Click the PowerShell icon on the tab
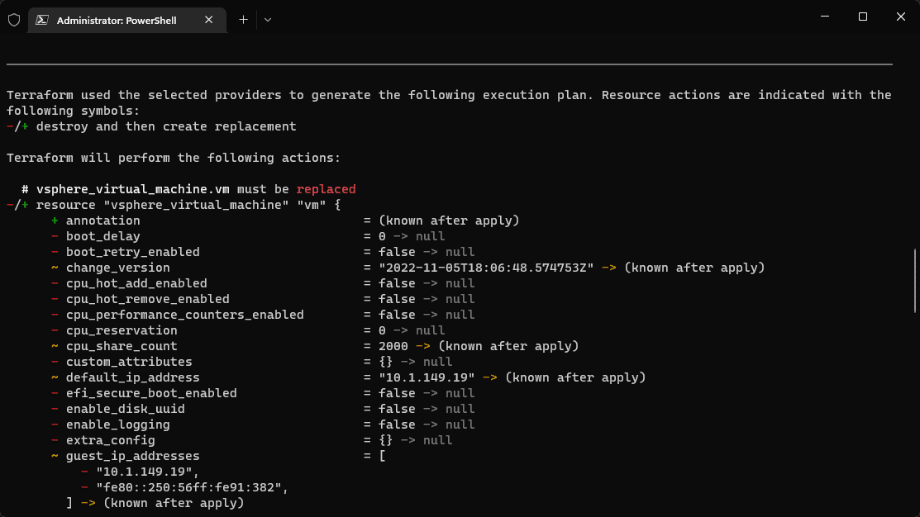This screenshot has height=517, width=920. [x=43, y=20]
